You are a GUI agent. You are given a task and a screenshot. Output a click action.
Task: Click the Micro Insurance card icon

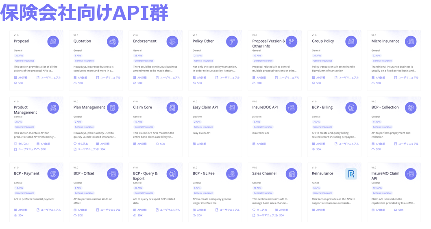coord(411,41)
